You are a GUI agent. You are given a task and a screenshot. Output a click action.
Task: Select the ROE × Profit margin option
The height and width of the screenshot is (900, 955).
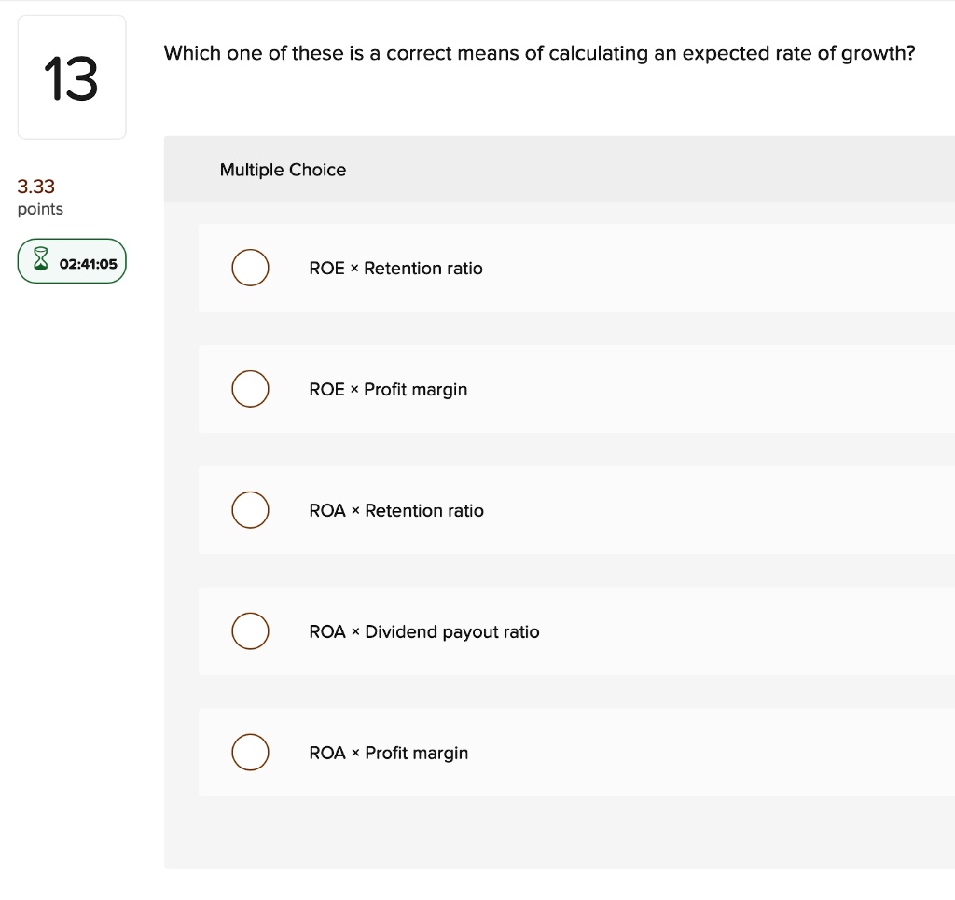250,389
